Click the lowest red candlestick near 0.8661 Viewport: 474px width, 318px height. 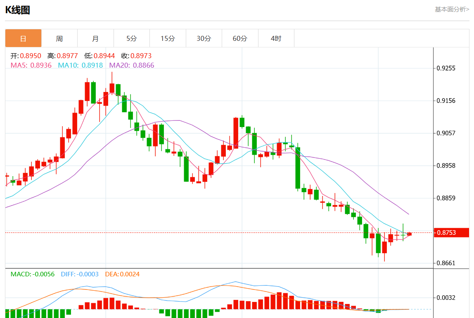coord(384,247)
